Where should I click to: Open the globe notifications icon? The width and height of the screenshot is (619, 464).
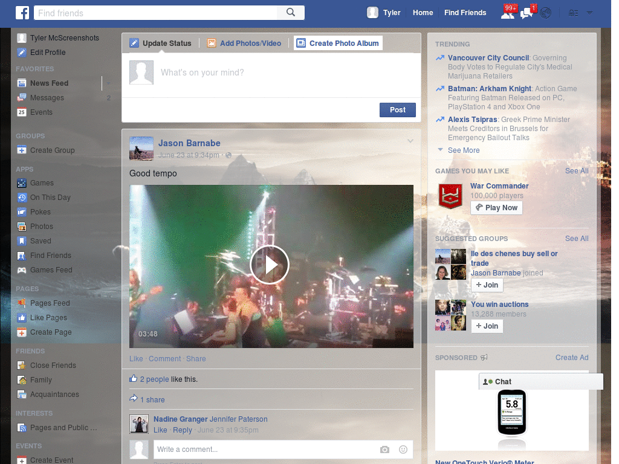click(546, 13)
